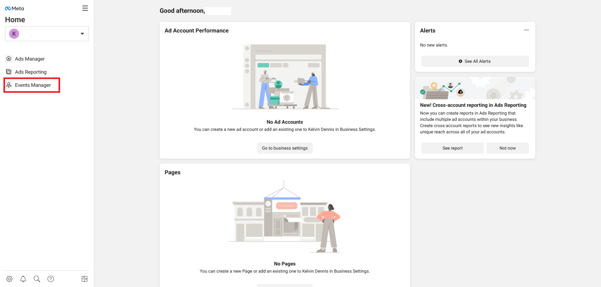Click the Ads Manager compass icon
Screen dimensions: 601x287
(9, 59)
